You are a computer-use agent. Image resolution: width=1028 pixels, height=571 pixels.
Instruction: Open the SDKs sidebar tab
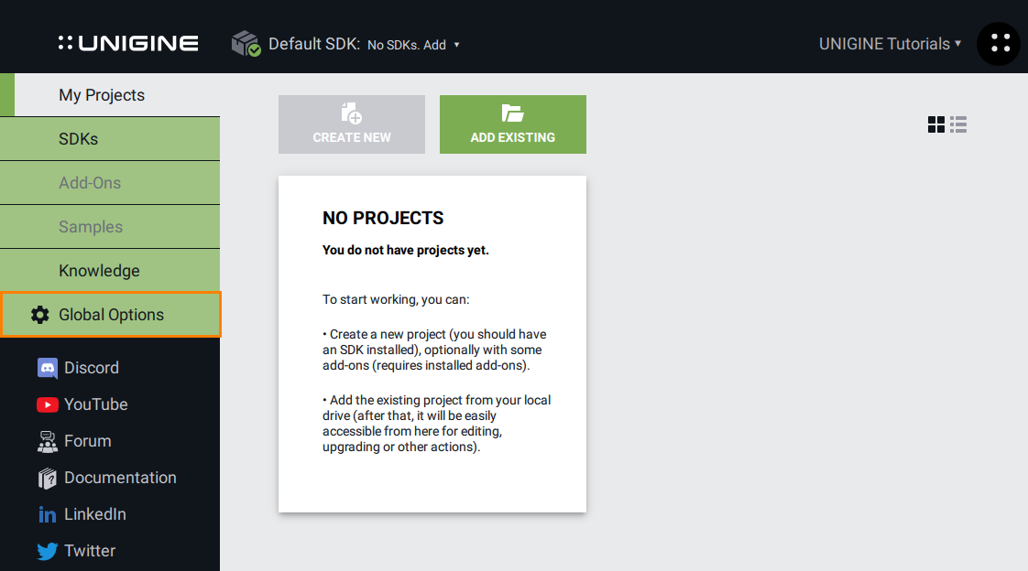[79, 139]
